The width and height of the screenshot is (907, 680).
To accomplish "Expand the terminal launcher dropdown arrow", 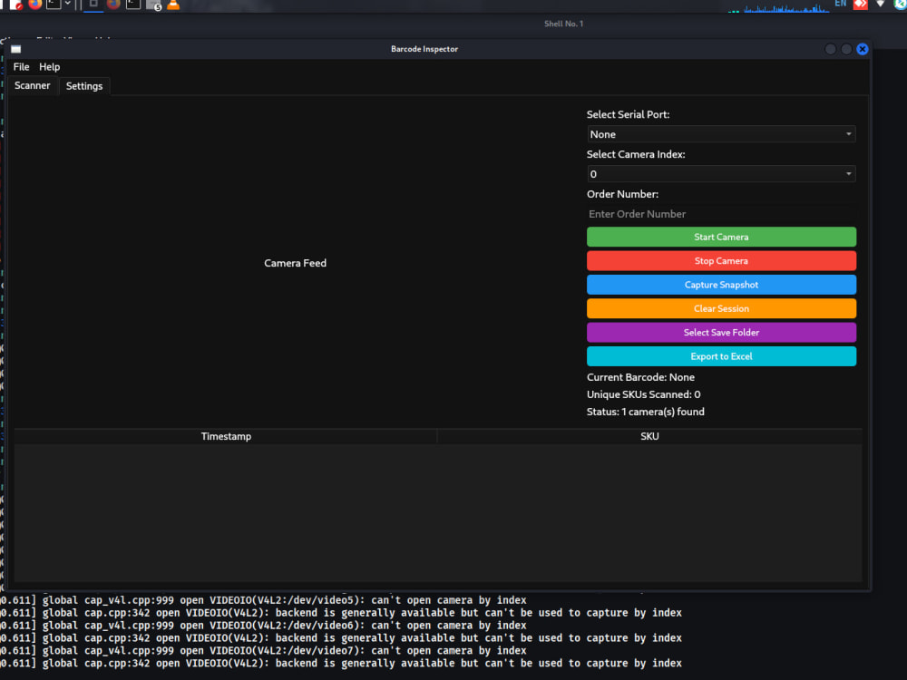I will 68,4.
